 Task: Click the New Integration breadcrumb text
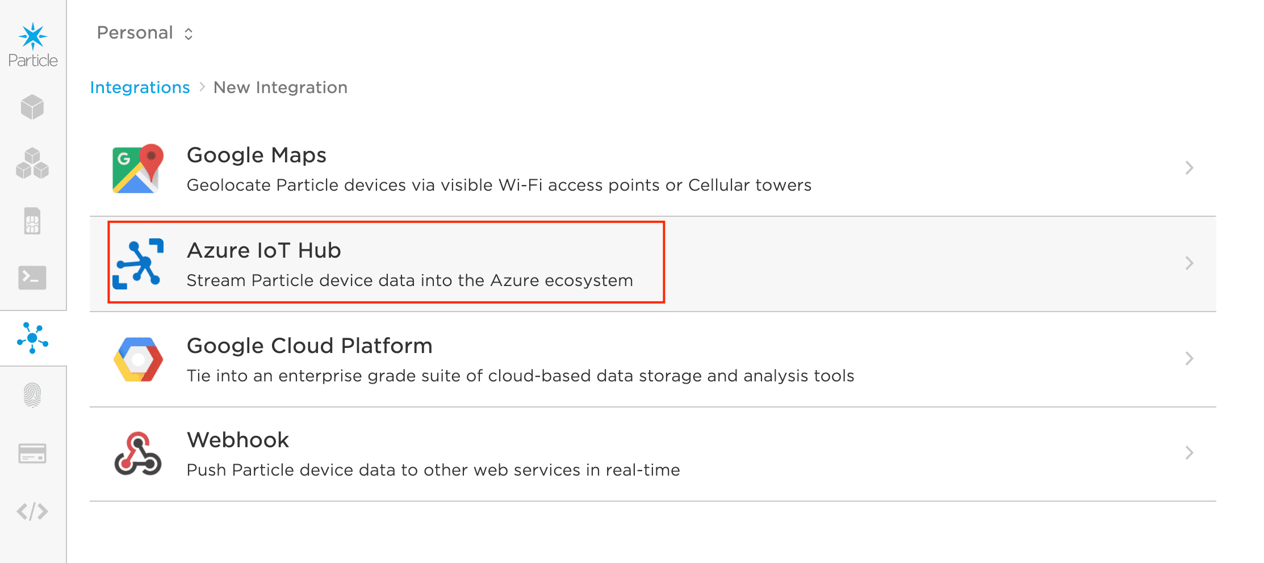pyautogui.click(x=281, y=87)
